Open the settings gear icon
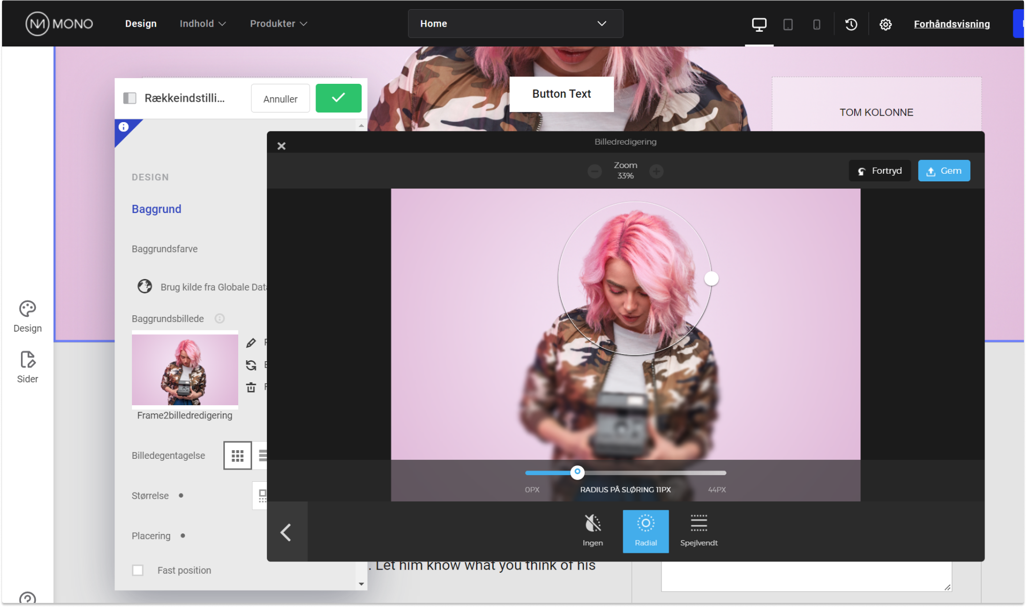This screenshot has height=607, width=1026. (885, 24)
